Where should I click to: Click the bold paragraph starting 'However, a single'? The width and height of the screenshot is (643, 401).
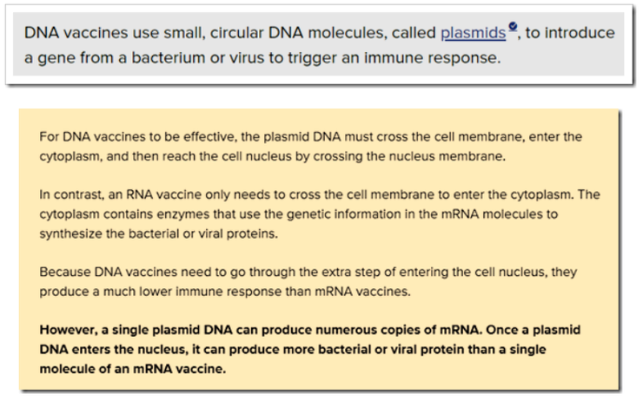coord(310,349)
